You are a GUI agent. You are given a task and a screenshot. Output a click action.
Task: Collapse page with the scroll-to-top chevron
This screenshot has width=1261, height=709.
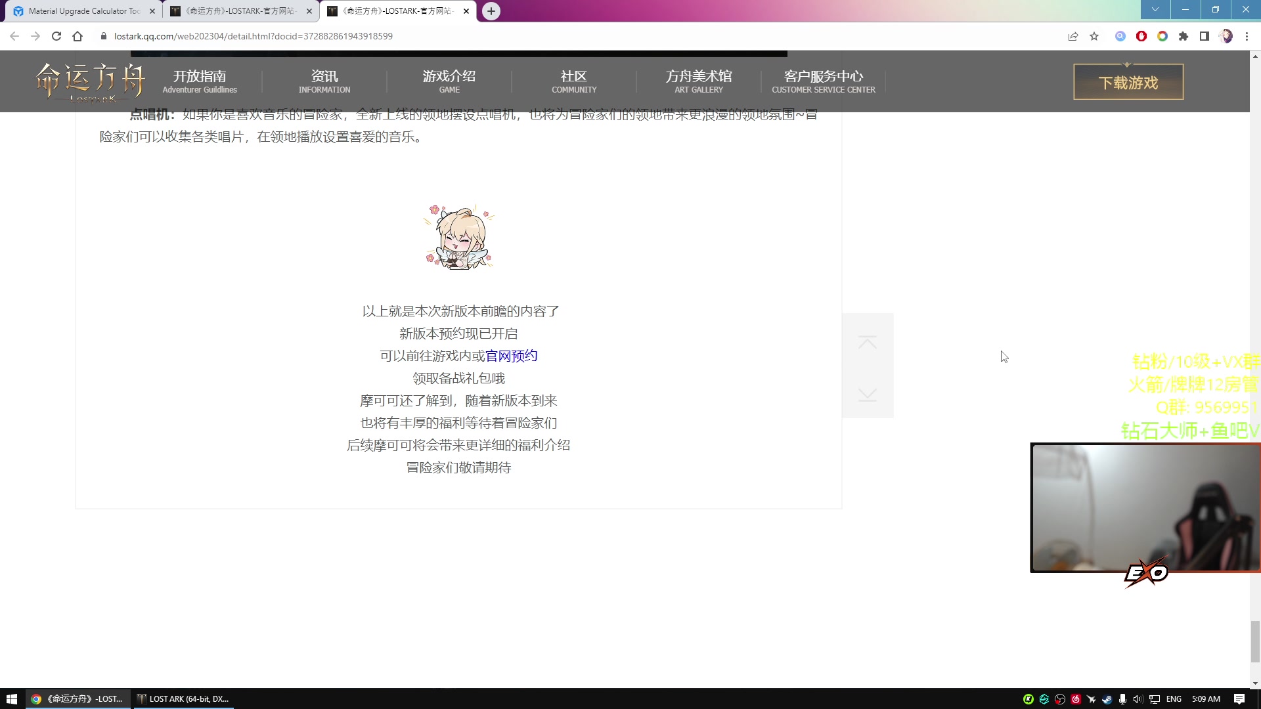pos(868,341)
